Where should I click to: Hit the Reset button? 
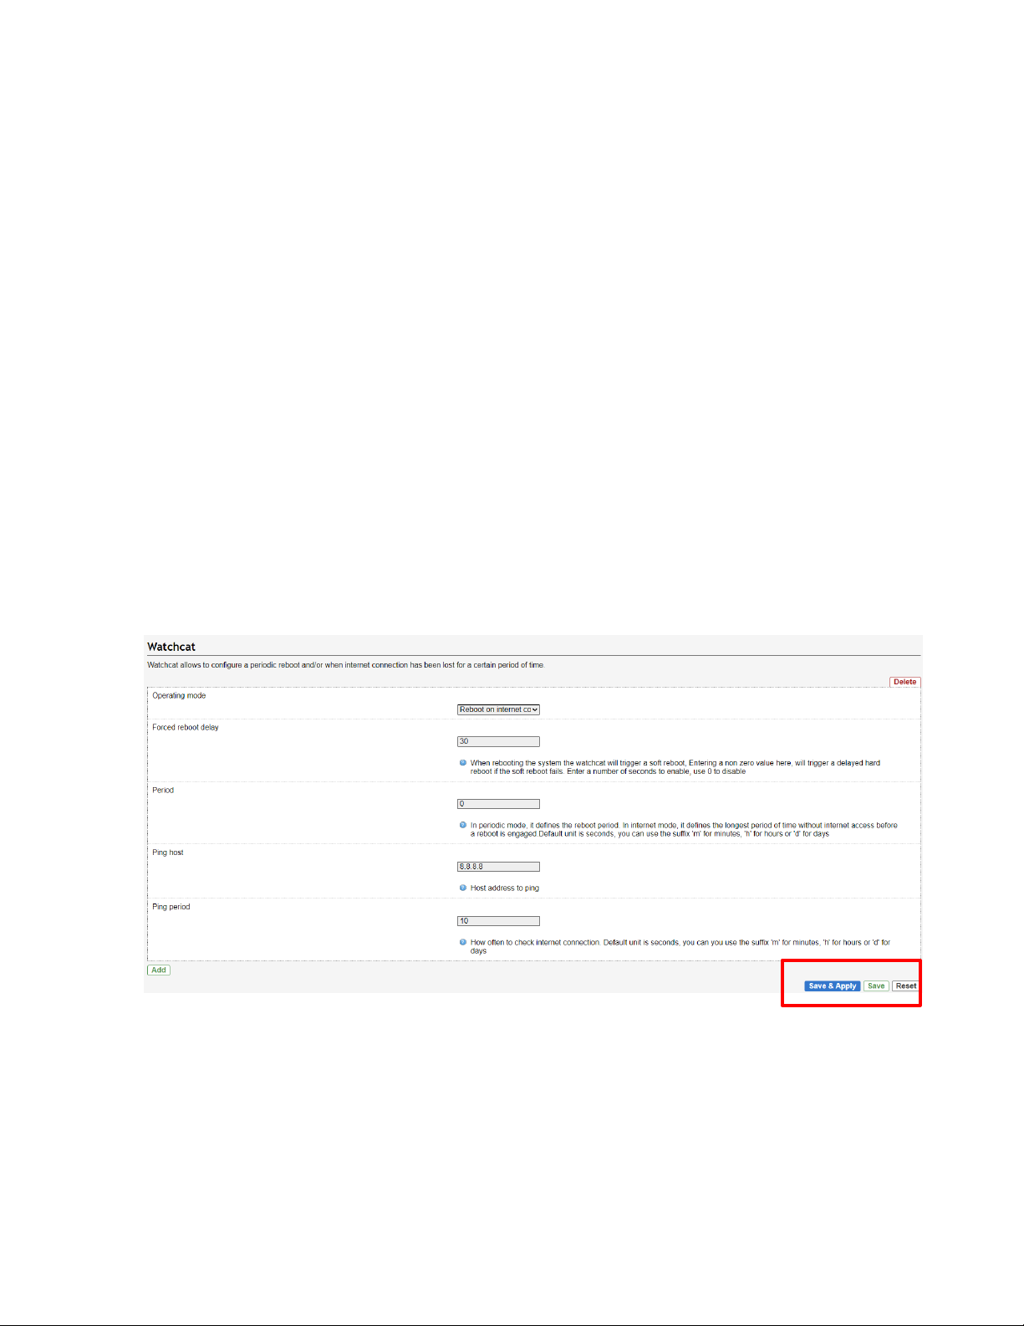point(905,986)
